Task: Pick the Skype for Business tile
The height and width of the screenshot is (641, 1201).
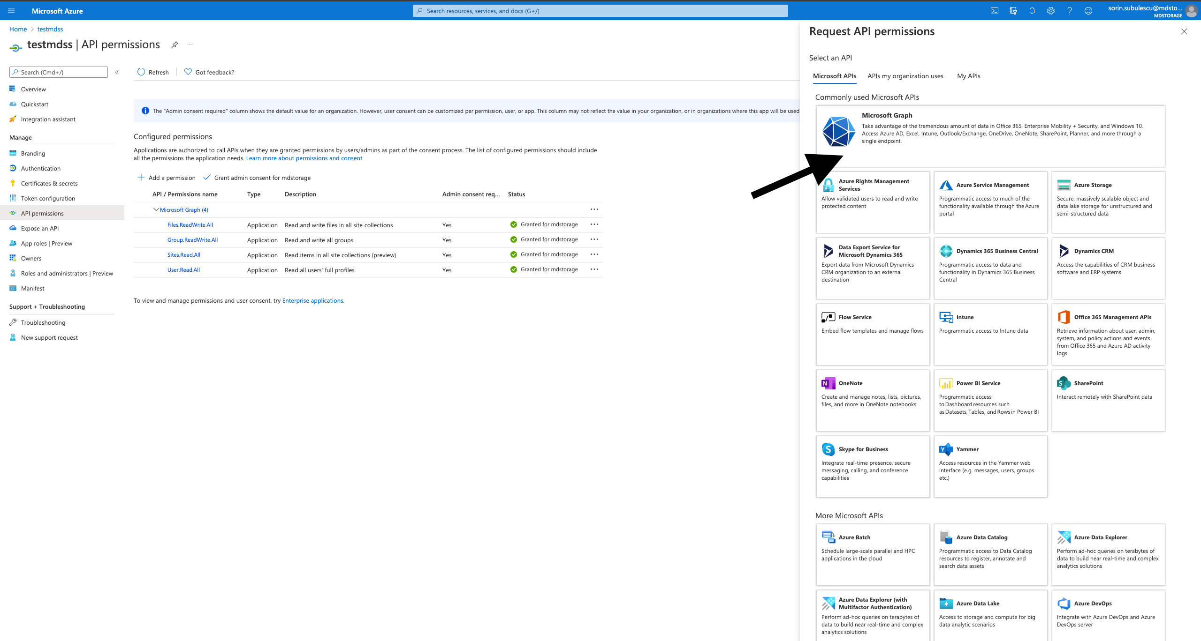Action: pyautogui.click(x=873, y=466)
